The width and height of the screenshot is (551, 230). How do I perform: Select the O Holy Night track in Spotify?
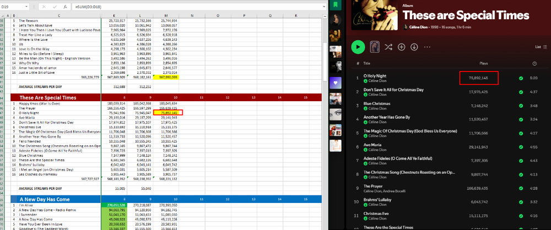375,76
